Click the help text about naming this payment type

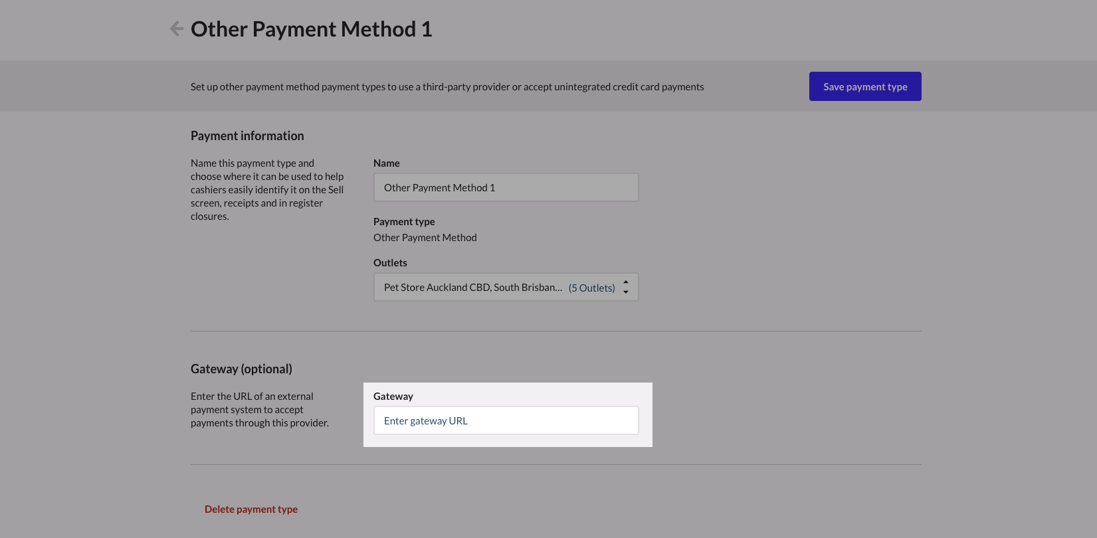coord(267,190)
